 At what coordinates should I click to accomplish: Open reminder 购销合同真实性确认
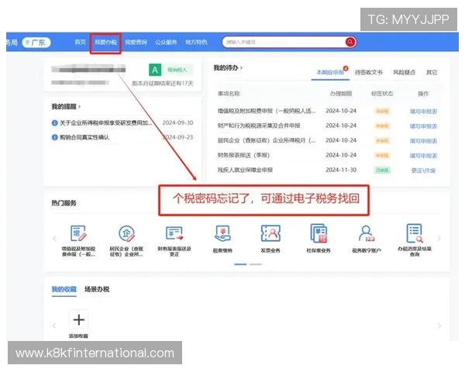click(84, 137)
